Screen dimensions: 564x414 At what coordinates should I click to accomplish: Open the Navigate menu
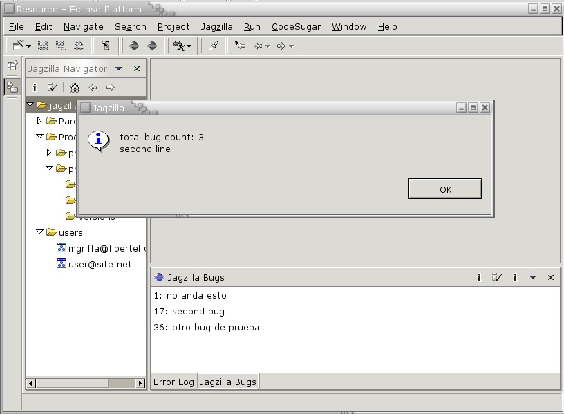coord(84,27)
